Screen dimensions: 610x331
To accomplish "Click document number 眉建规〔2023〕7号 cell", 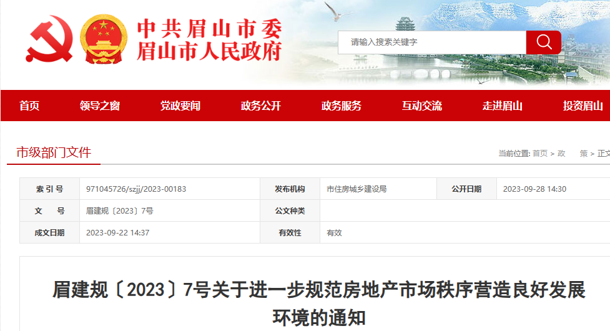I will tap(170, 211).
